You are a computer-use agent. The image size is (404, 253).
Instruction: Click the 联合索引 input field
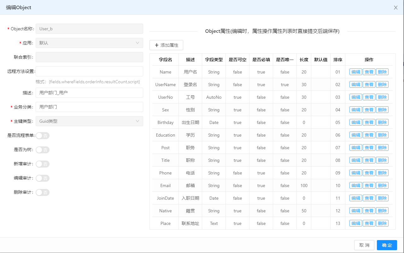89,57
